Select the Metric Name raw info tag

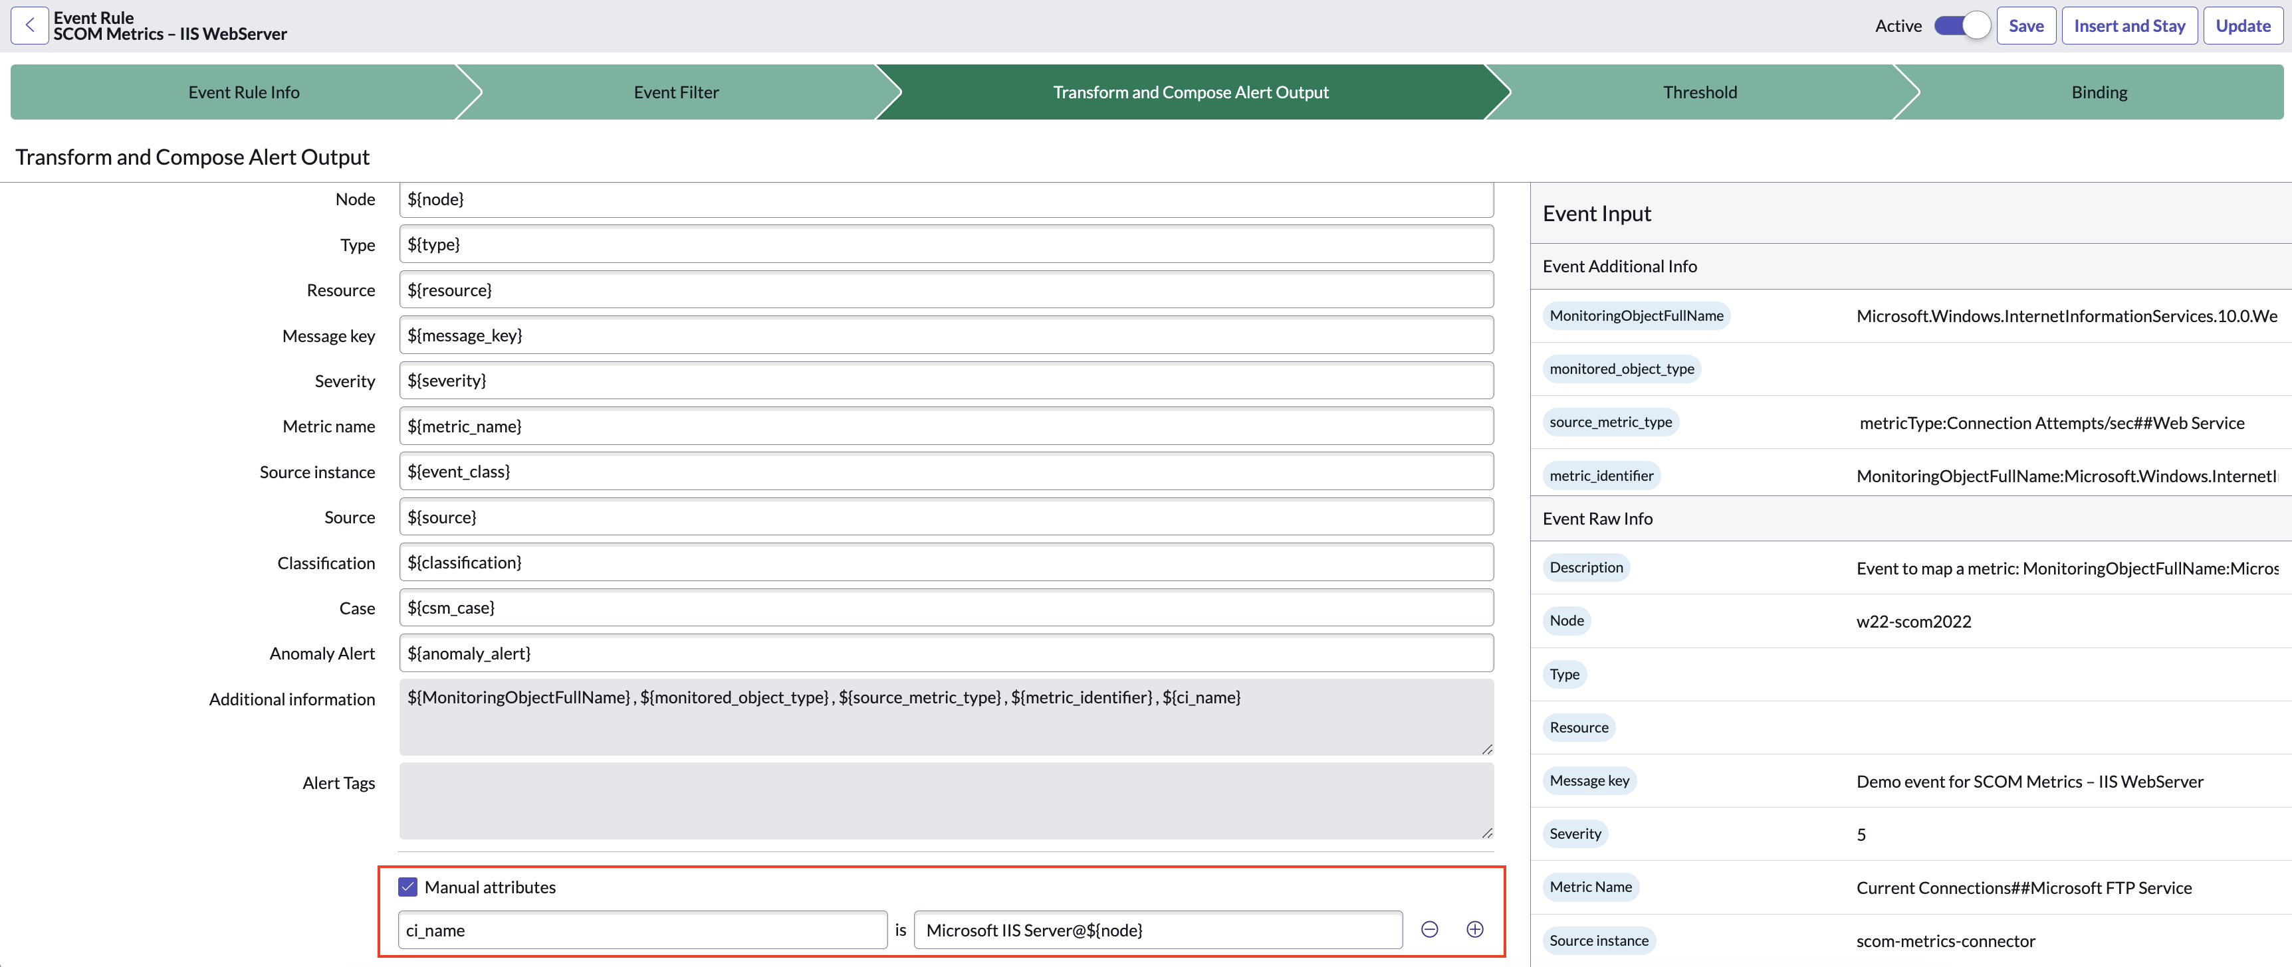[1591, 887]
